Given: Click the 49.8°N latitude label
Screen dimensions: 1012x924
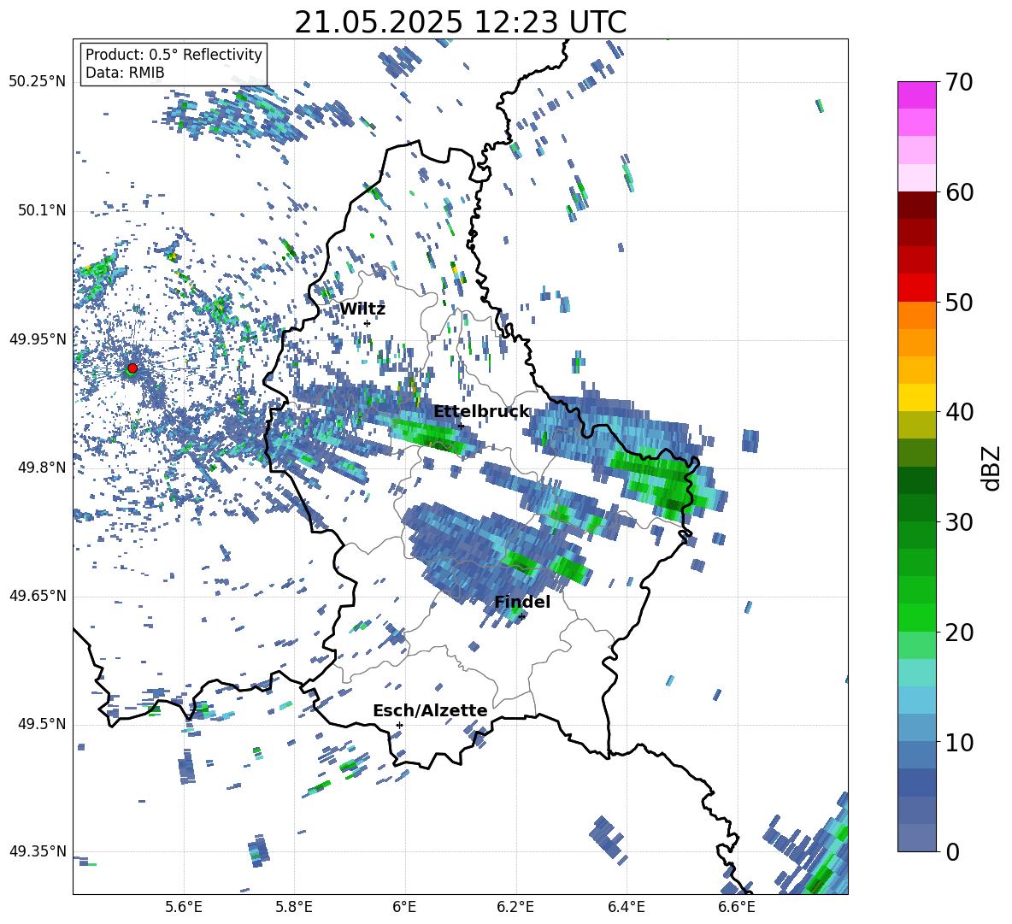Looking at the screenshot, I should pos(41,468).
